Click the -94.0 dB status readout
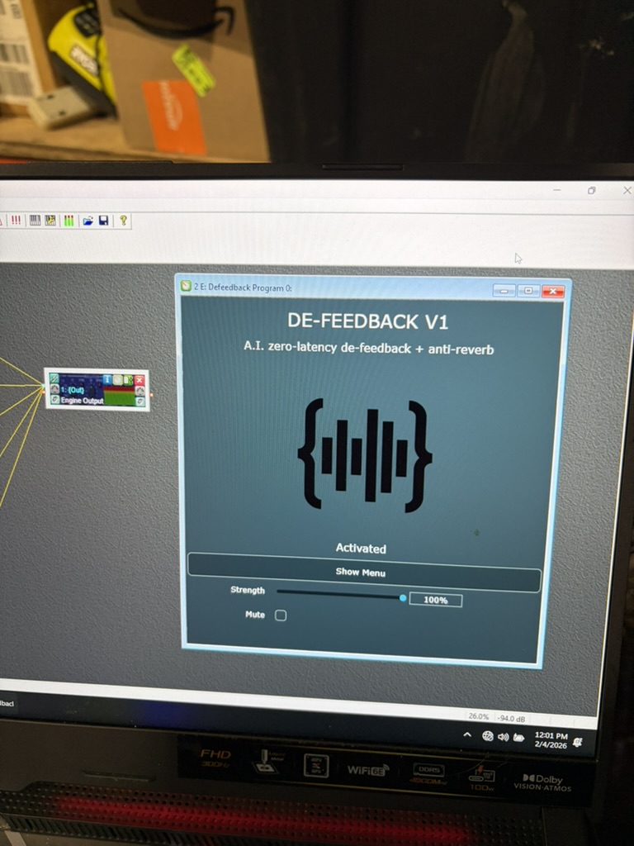This screenshot has height=846, width=634. [x=510, y=718]
